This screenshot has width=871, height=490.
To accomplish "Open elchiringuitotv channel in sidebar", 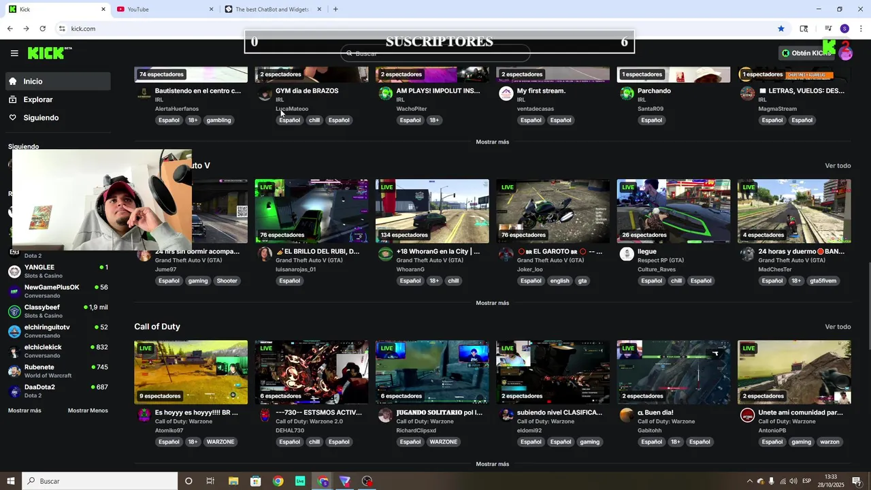I will coord(58,331).
